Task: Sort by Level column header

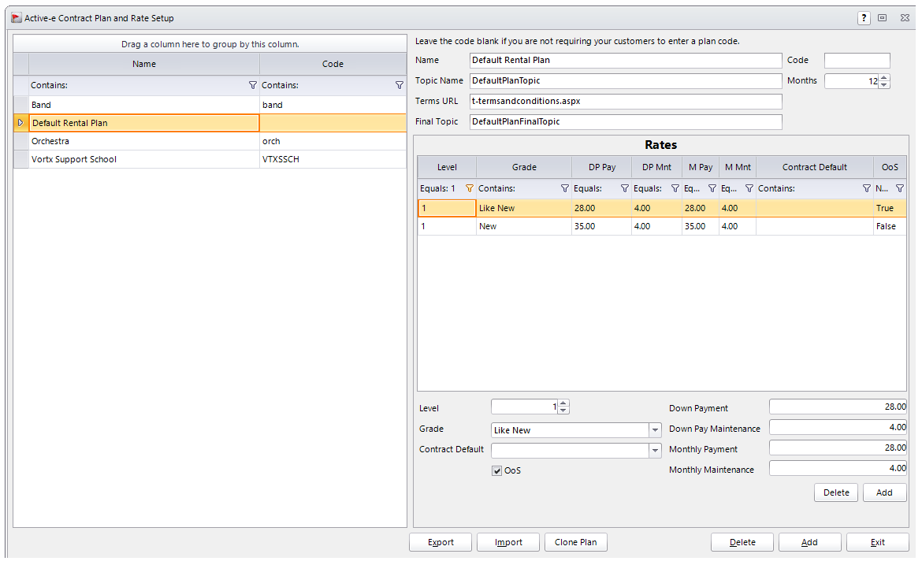Action: click(447, 167)
